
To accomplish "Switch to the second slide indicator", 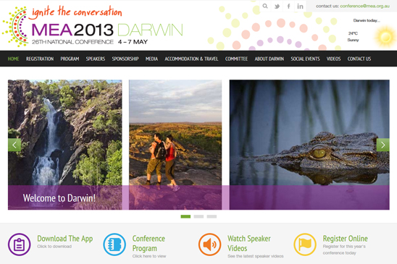I will (198, 216).
